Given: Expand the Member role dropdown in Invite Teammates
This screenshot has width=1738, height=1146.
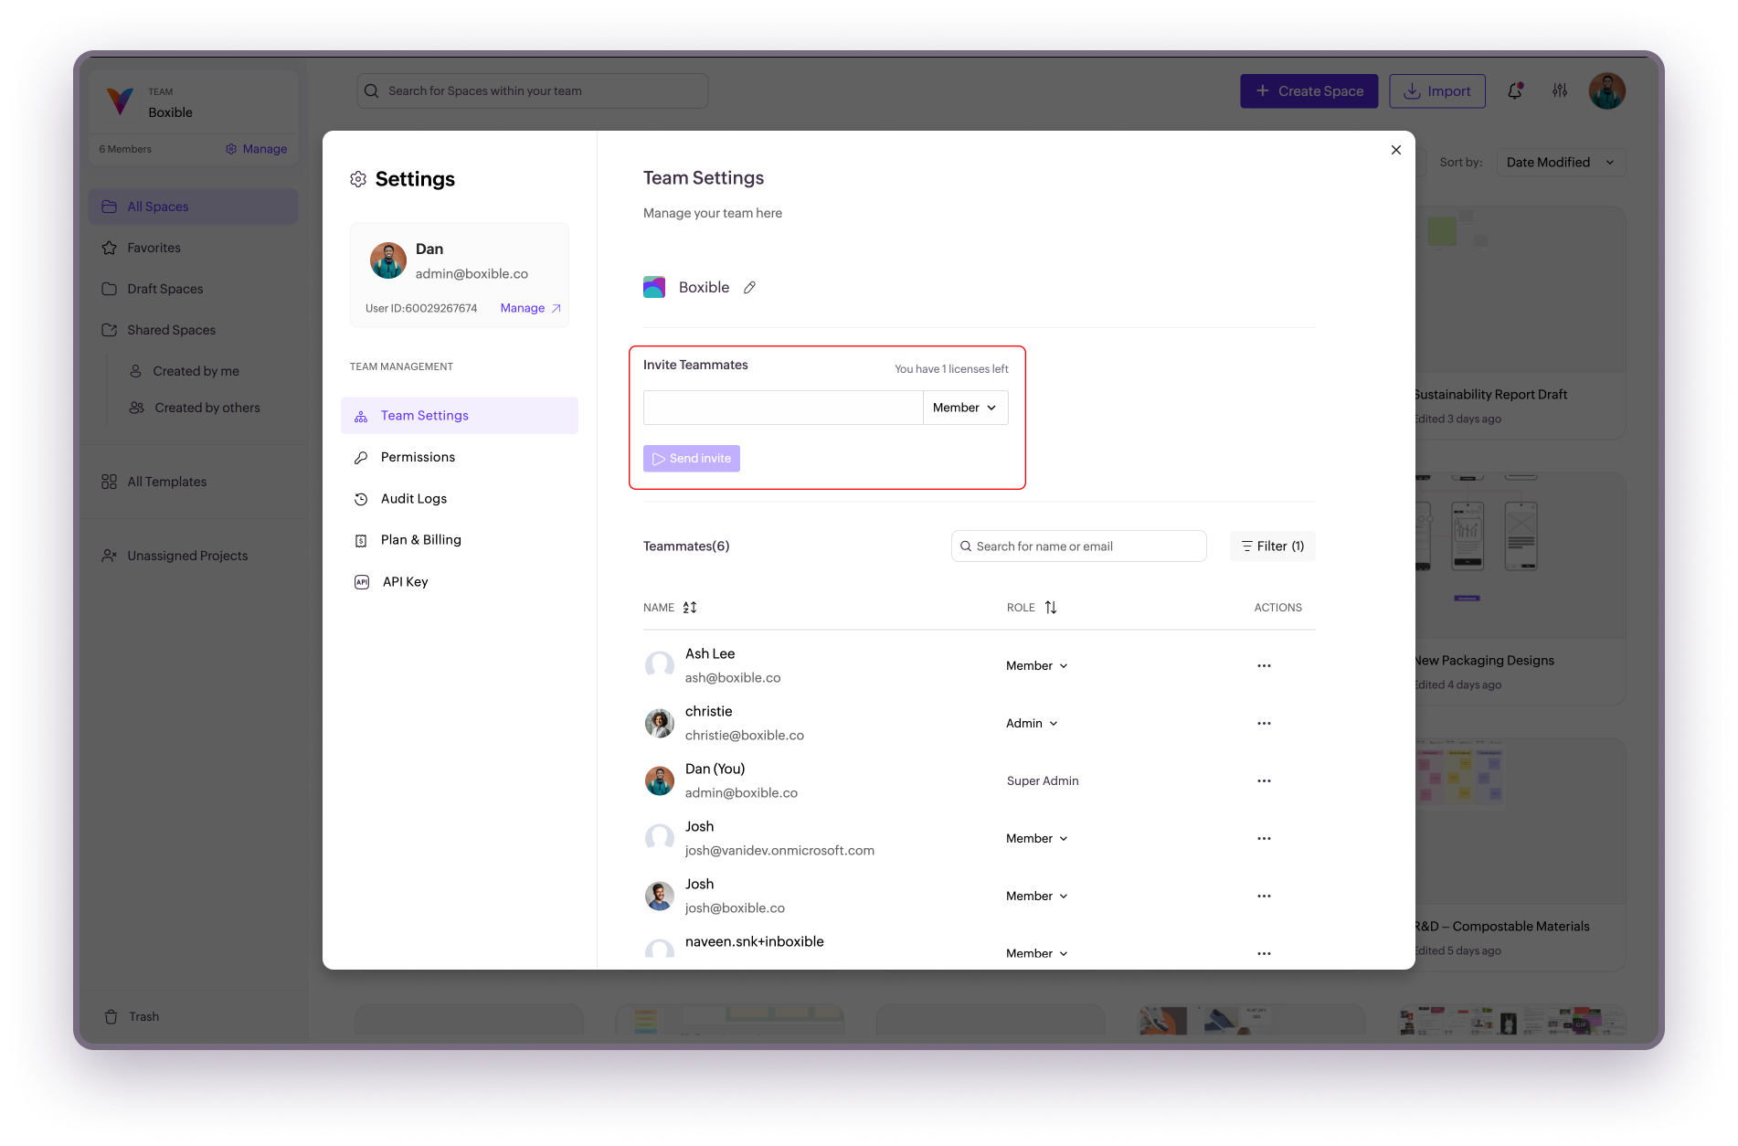Looking at the screenshot, I should (x=965, y=408).
